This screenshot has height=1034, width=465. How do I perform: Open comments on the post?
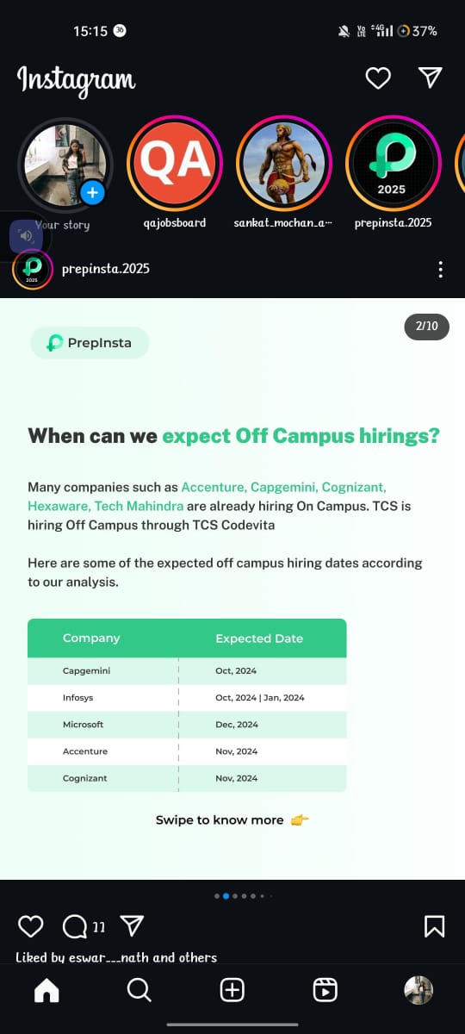click(75, 926)
